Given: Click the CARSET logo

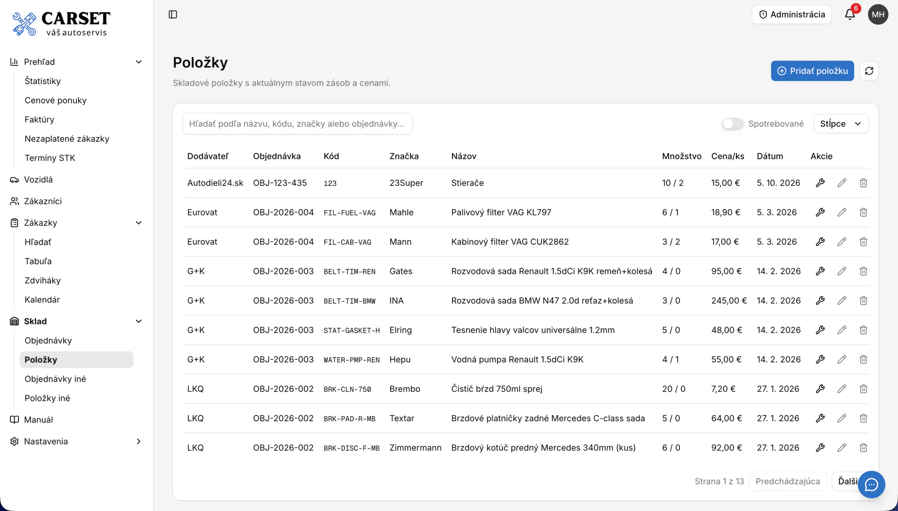Looking at the screenshot, I should click(x=61, y=24).
